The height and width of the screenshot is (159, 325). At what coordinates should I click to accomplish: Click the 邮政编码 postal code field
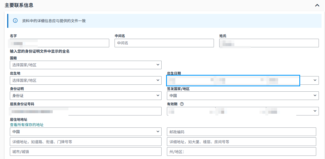point(241,132)
